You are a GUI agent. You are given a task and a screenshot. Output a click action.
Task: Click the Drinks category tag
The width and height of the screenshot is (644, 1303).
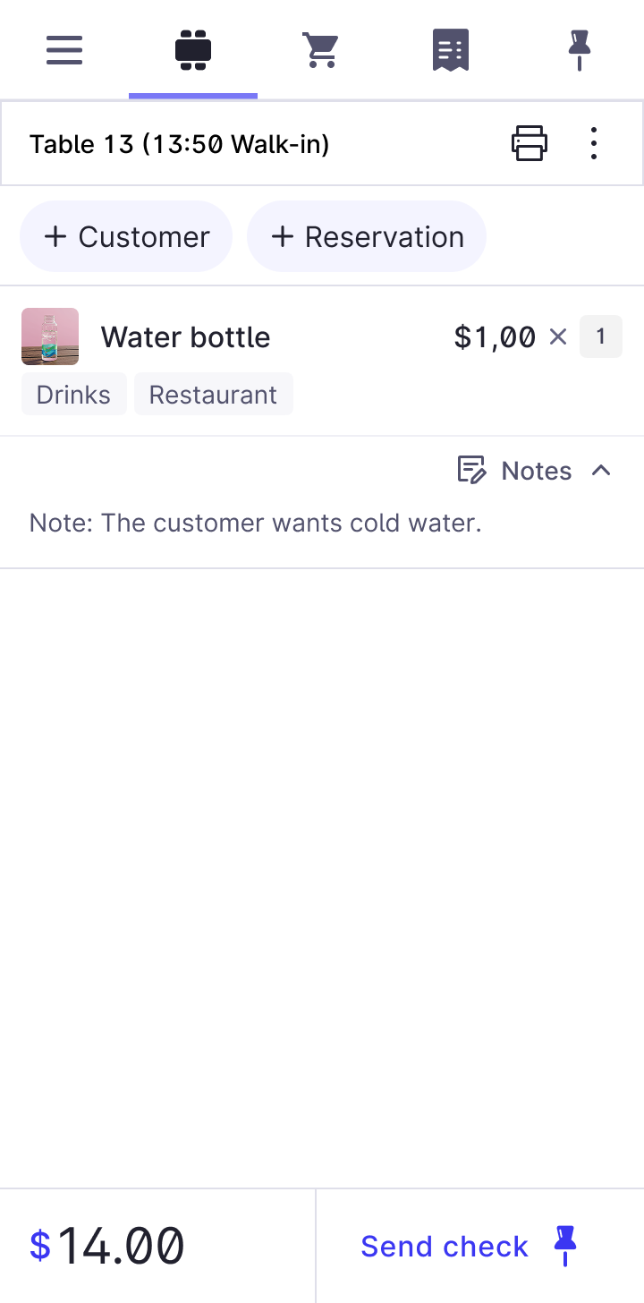point(73,395)
